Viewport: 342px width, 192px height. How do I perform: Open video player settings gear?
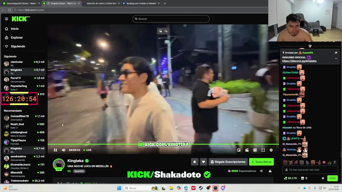coord(271,150)
